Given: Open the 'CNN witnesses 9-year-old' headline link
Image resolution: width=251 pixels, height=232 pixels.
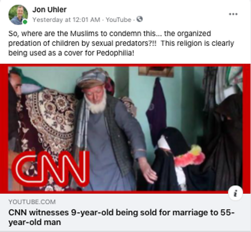Looking at the screenshot, I should click(x=121, y=217).
